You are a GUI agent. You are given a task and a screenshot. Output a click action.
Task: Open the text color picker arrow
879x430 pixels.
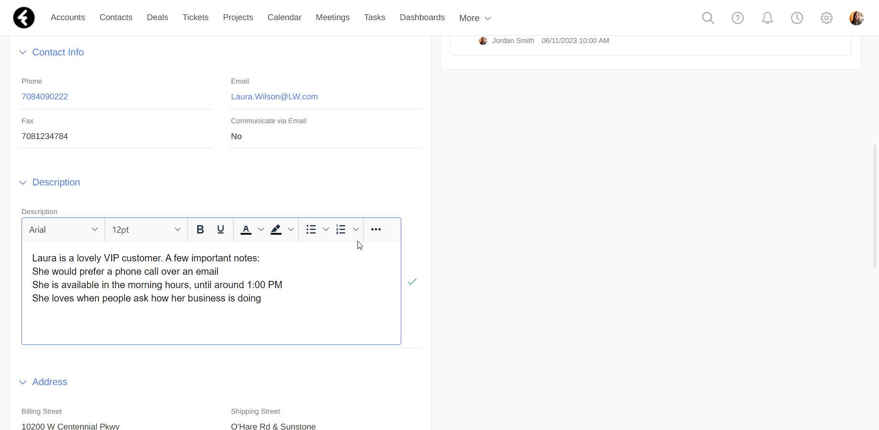click(x=261, y=229)
